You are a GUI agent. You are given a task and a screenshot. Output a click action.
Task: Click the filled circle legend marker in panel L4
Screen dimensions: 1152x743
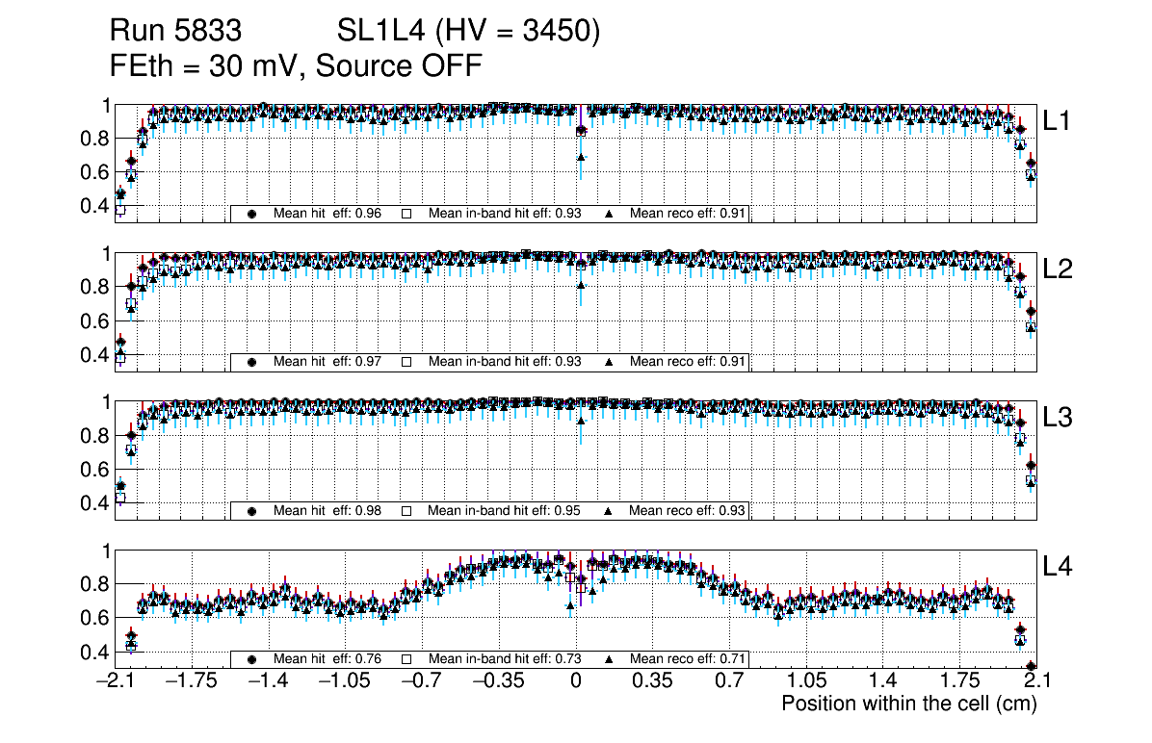[x=252, y=659]
